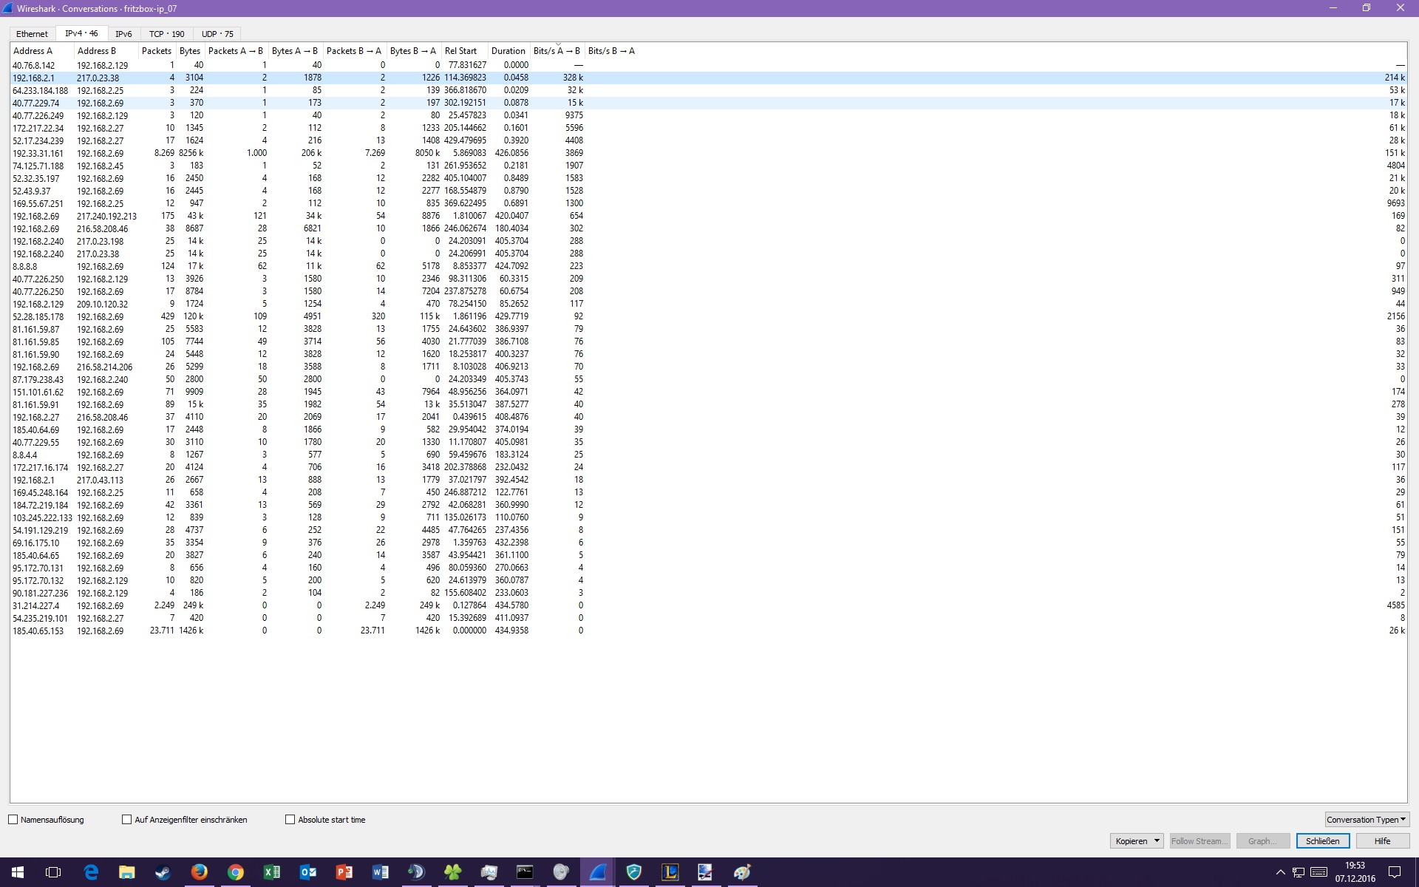This screenshot has width=1419, height=887.
Task: Open Microsoft Edge from taskbar
Action: pyautogui.click(x=90, y=872)
